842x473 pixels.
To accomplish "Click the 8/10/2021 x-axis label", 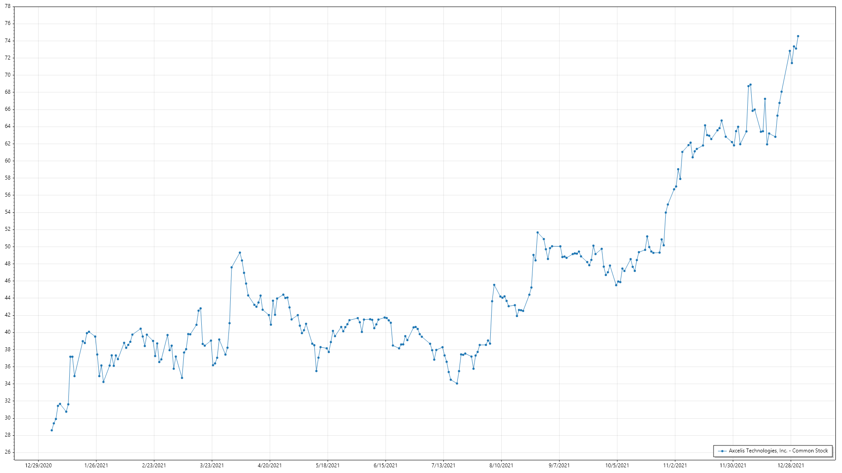I will (501, 466).
